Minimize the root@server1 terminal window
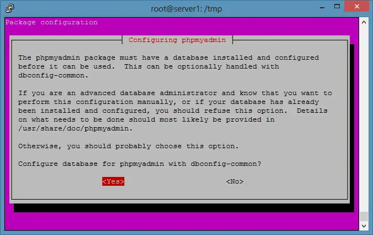Viewport: 373px width, 235px height. pyautogui.click(x=322, y=7)
